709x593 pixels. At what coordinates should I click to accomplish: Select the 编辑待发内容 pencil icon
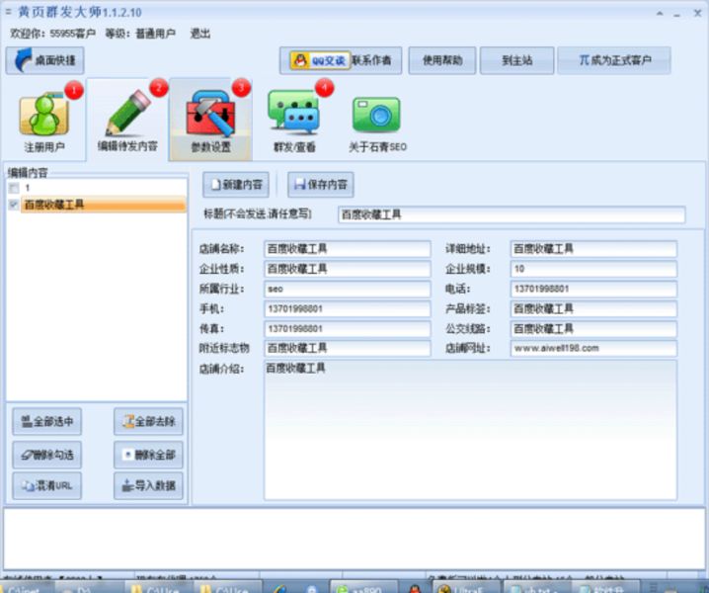pyautogui.click(x=126, y=117)
